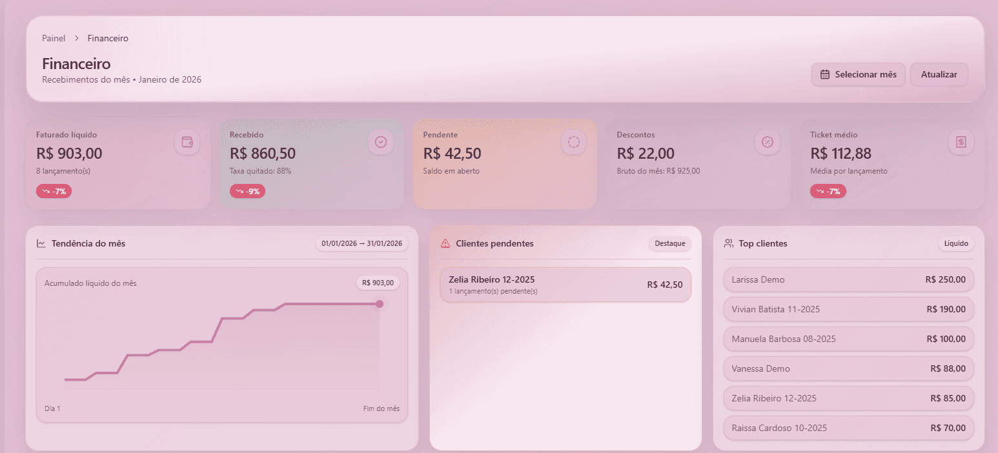Click the endpoint dot on the trend chart
The width and height of the screenshot is (998, 453).
[379, 303]
